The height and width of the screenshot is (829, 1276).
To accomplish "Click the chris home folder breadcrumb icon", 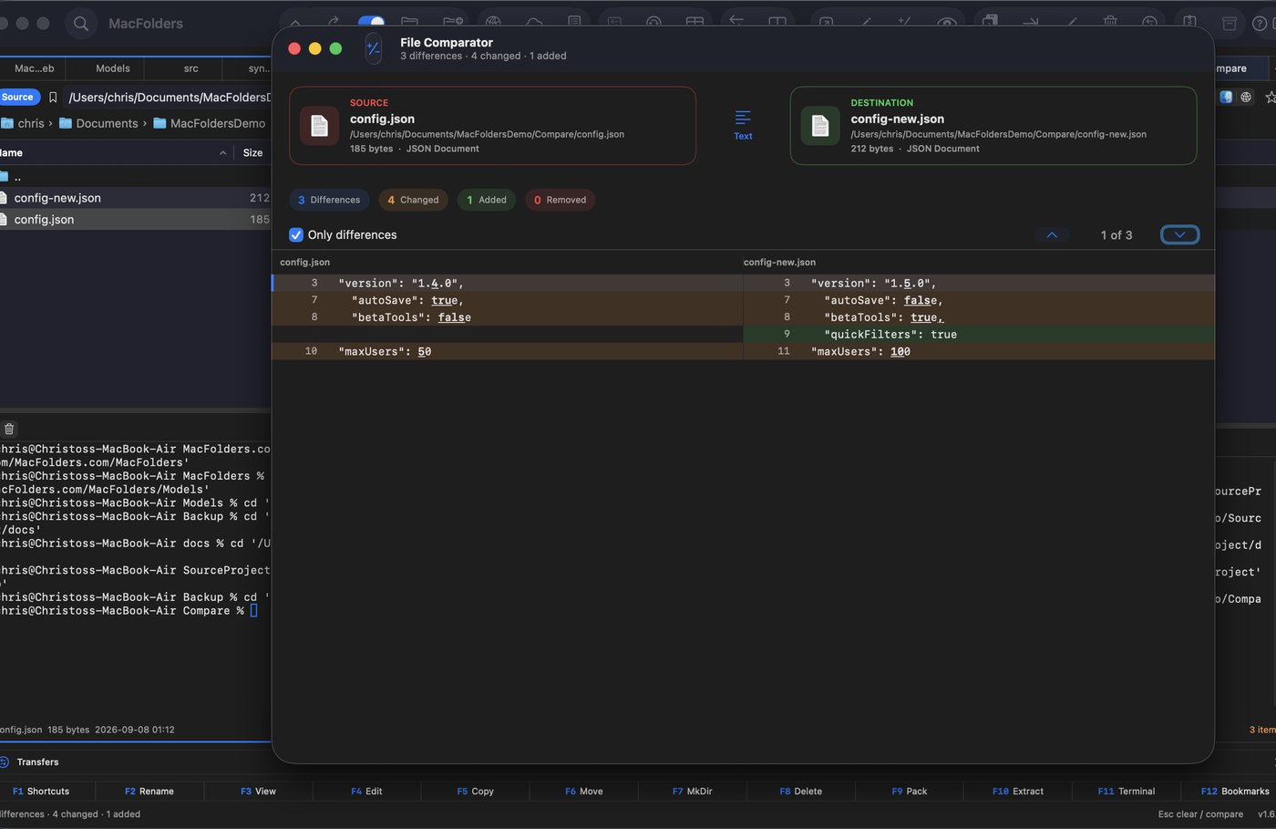I will 6,123.
